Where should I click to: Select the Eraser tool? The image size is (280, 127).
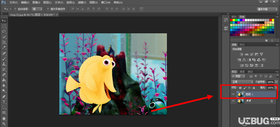tap(4, 75)
